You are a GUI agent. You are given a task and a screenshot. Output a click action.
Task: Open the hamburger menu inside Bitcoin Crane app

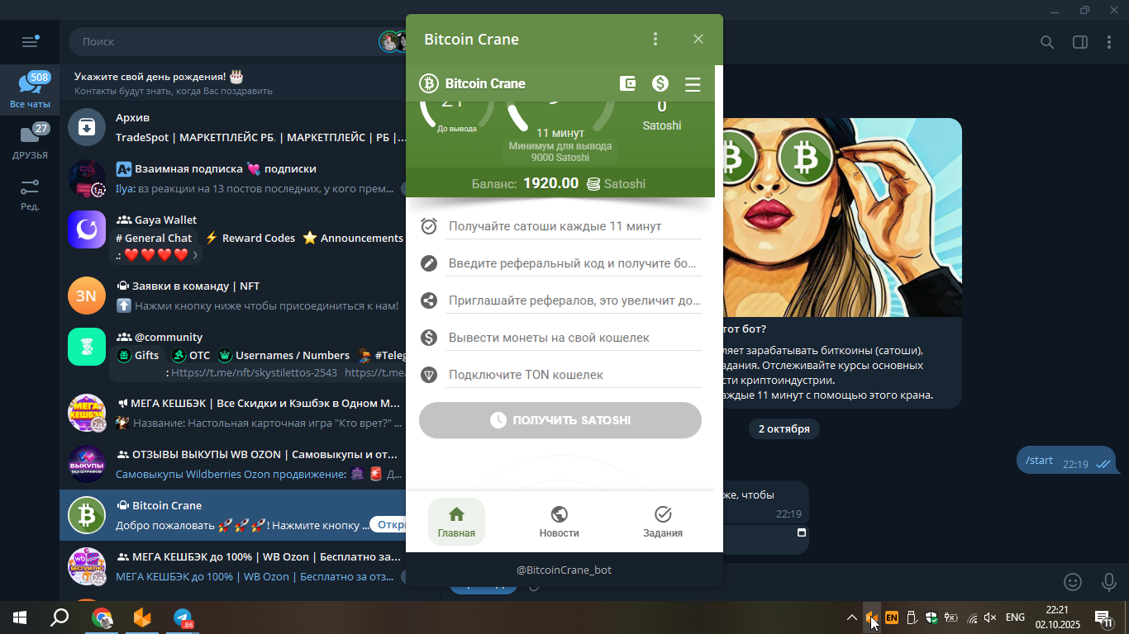coord(693,84)
